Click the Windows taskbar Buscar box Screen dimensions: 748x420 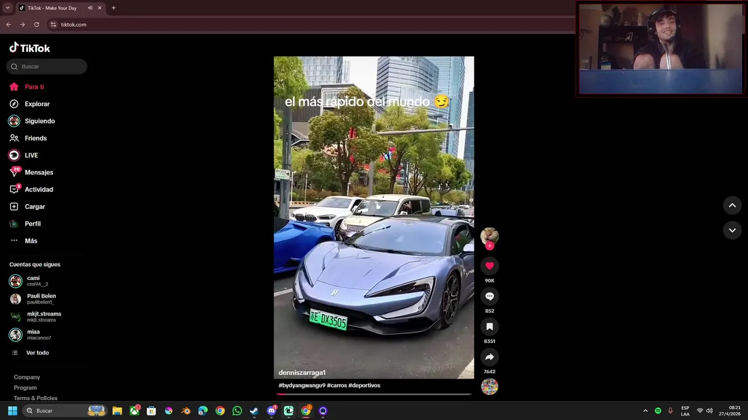pyautogui.click(x=65, y=411)
